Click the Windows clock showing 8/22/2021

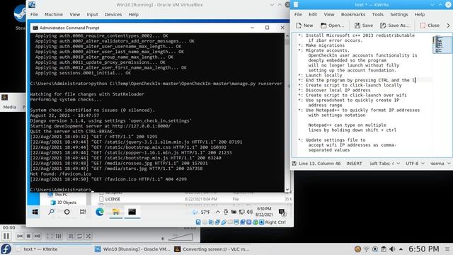[264, 212]
